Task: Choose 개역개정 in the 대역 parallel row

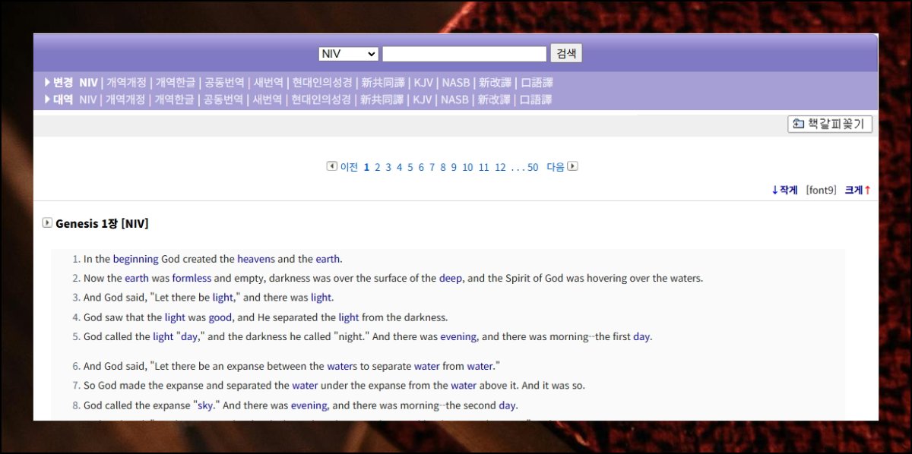Action: click(x=125, y=99)
